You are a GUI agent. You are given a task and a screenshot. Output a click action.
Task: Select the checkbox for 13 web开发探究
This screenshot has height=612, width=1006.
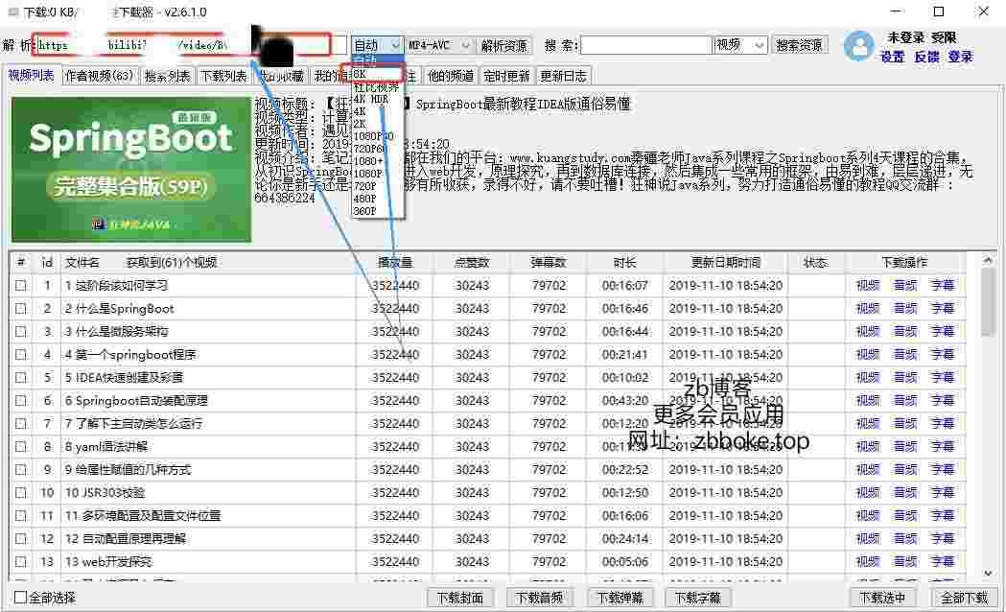tap(21, 561)
